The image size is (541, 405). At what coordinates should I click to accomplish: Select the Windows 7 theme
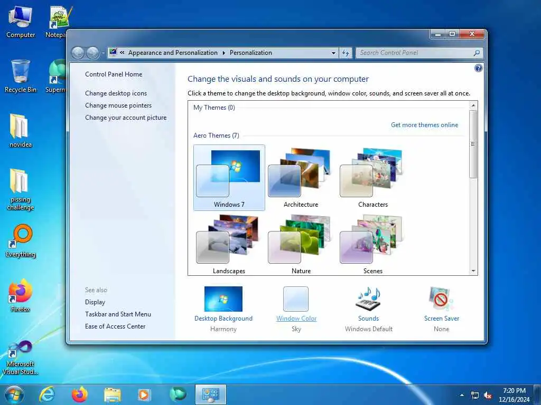pyautogui.click(x=229, y=178)
